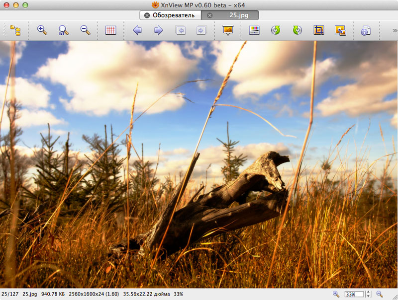Viewport: 398px width, 300px height.
Task: Click the 33% zoom input field
Action: point(354,294)
